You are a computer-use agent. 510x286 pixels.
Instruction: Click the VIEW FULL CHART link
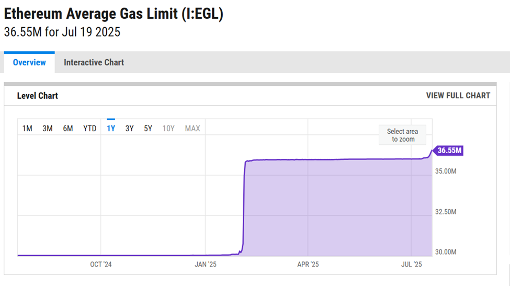[x=458, y=96]
